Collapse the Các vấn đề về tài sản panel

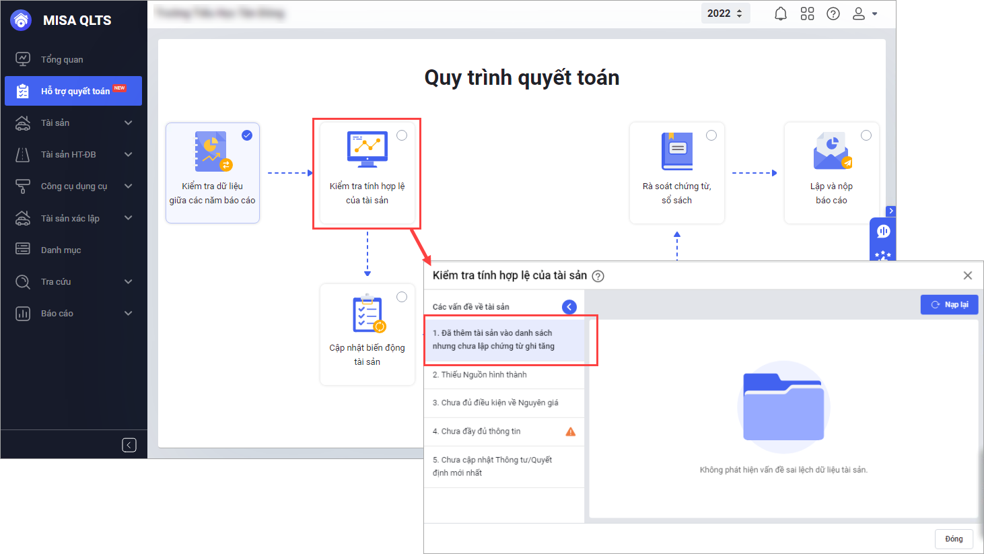click(569, 307)
